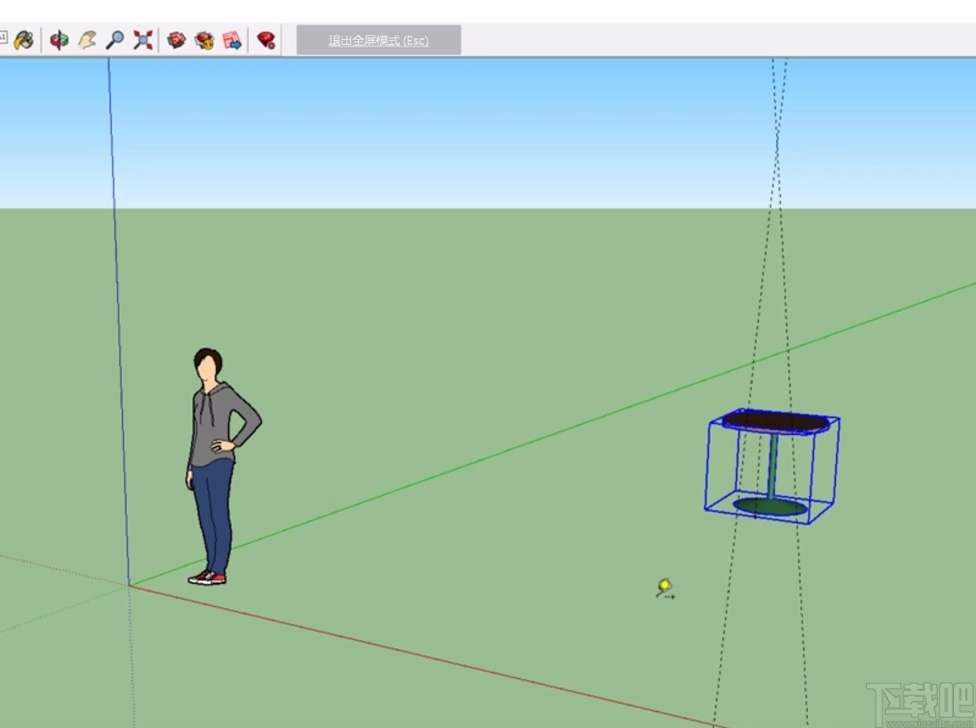Screen dimensions: 976x728
Task: Click the yellow curved swoosh toolbar icon
Action: pos(24,39)
